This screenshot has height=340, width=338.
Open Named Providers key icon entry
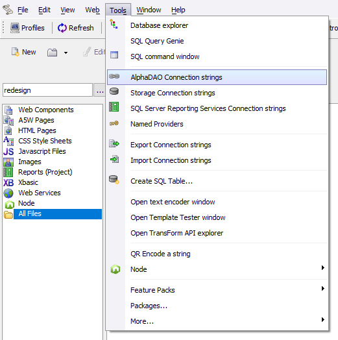click(x=114, y=123)
